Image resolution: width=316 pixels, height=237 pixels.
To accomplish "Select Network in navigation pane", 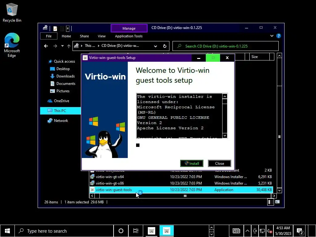I will [58, 121].
